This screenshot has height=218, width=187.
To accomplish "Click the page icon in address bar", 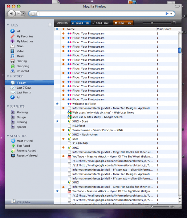I will point(33,14).
